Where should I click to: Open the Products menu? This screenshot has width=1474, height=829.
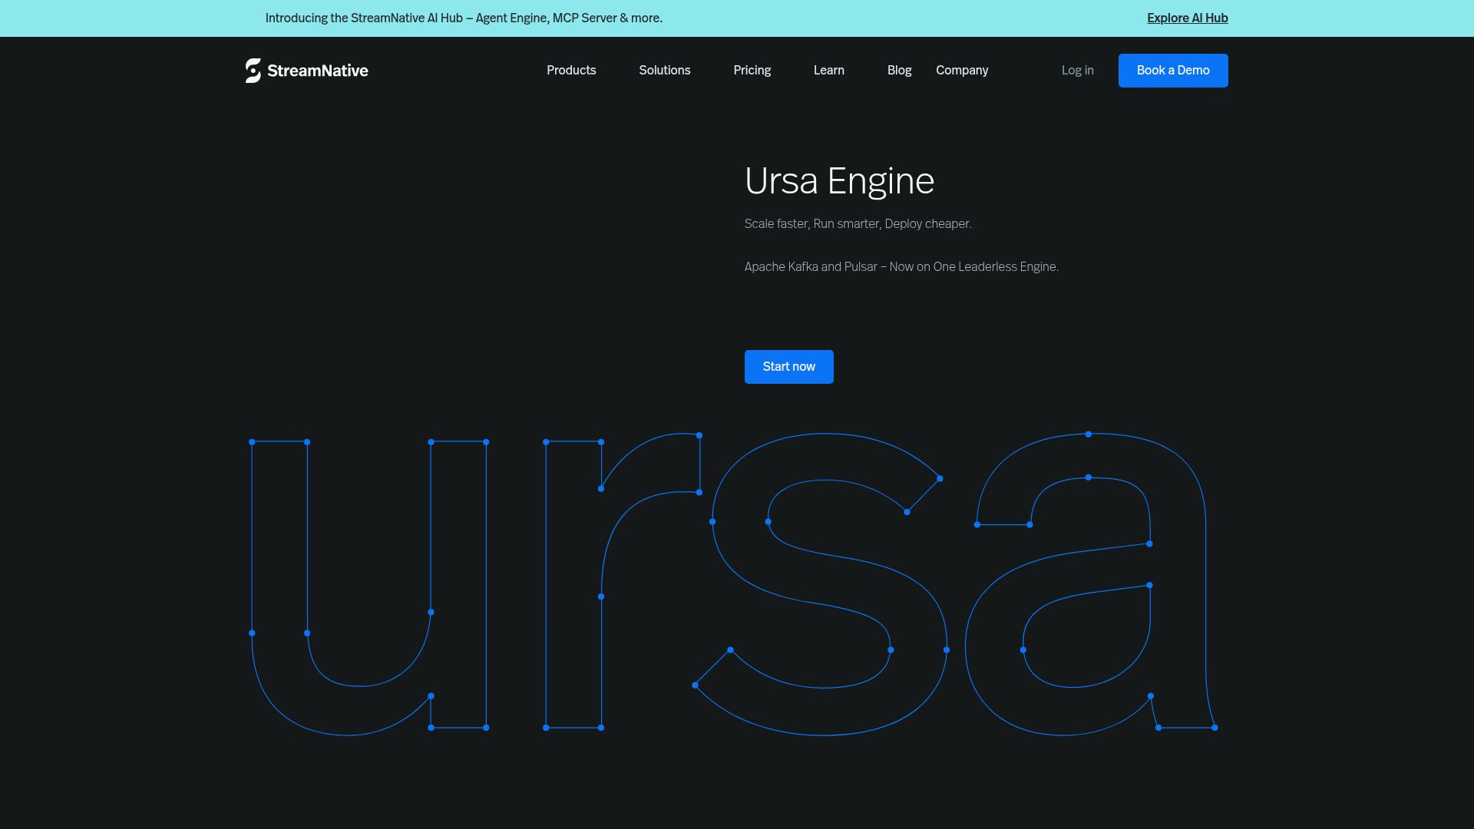[571, 71]
